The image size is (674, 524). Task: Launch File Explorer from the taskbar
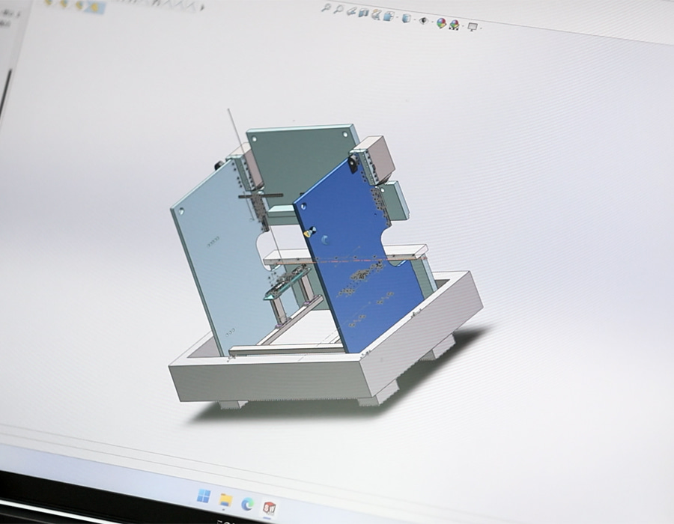(x=225, y=499)
